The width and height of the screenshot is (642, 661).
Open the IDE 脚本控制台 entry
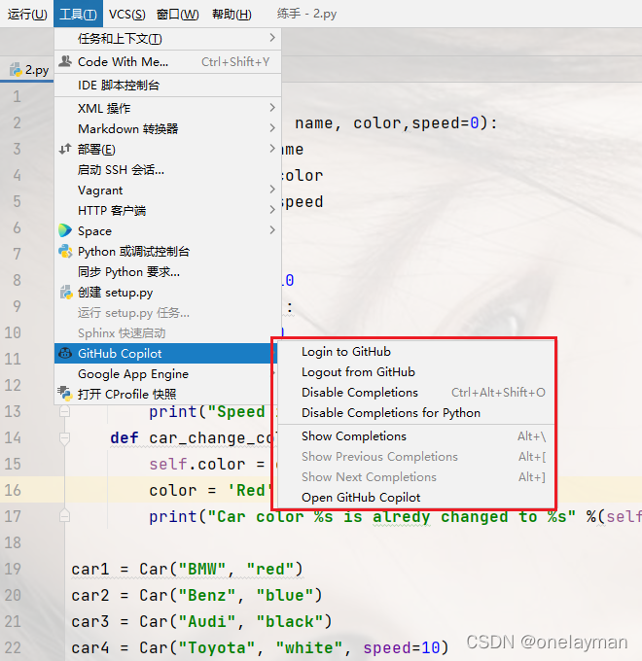(x=168, y=86)
